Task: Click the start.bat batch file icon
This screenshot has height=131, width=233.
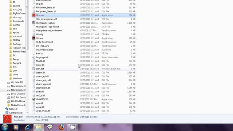Action: (34, 69)
